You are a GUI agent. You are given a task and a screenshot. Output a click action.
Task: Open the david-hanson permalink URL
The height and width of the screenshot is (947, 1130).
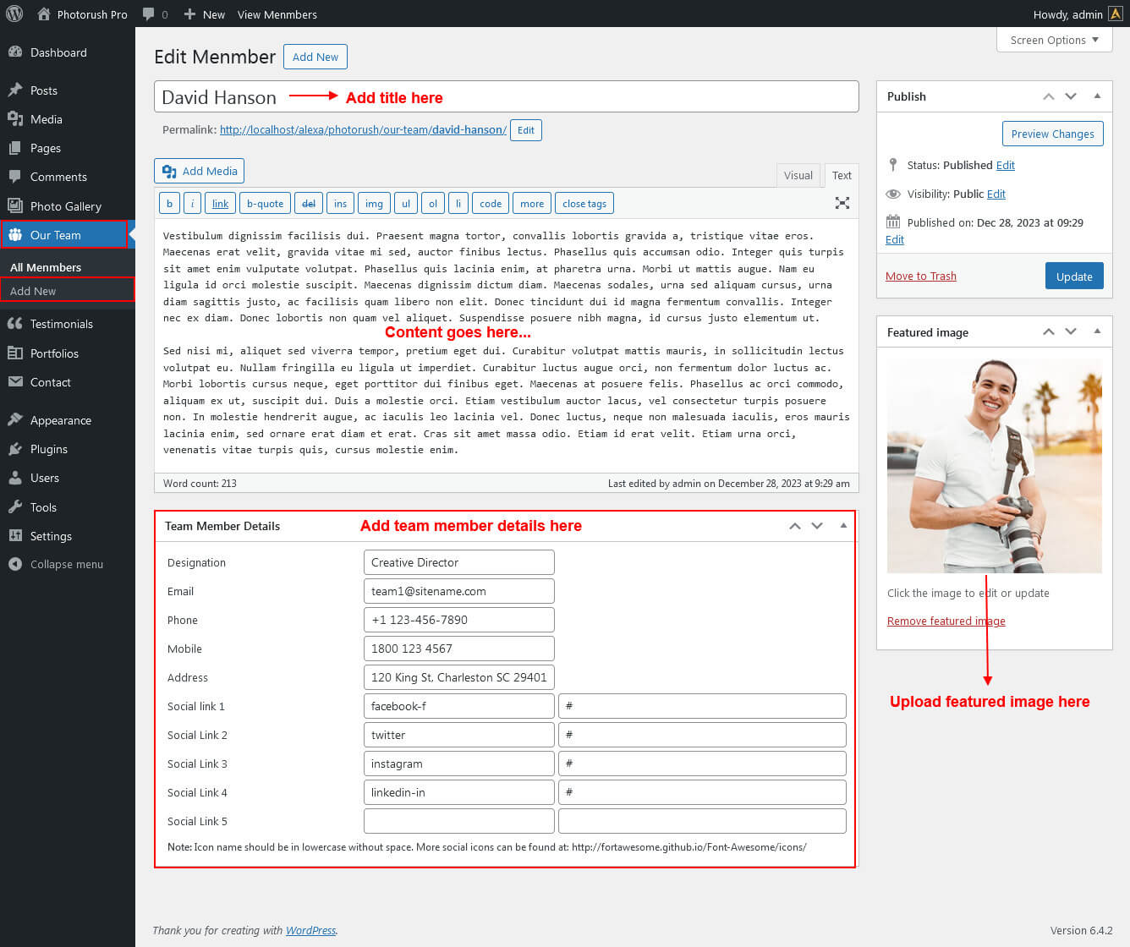pos(363,129)
